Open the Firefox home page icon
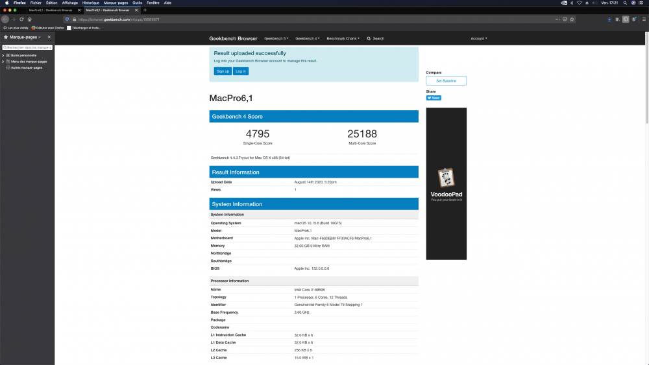Screen dimensions: 649x365 coord(30,19)
